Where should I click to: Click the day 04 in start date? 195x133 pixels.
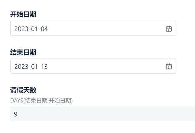[x=44, y=29]
